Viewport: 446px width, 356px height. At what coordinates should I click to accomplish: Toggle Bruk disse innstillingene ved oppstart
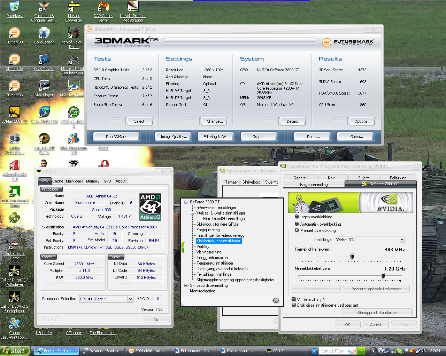tap(294, 305)
